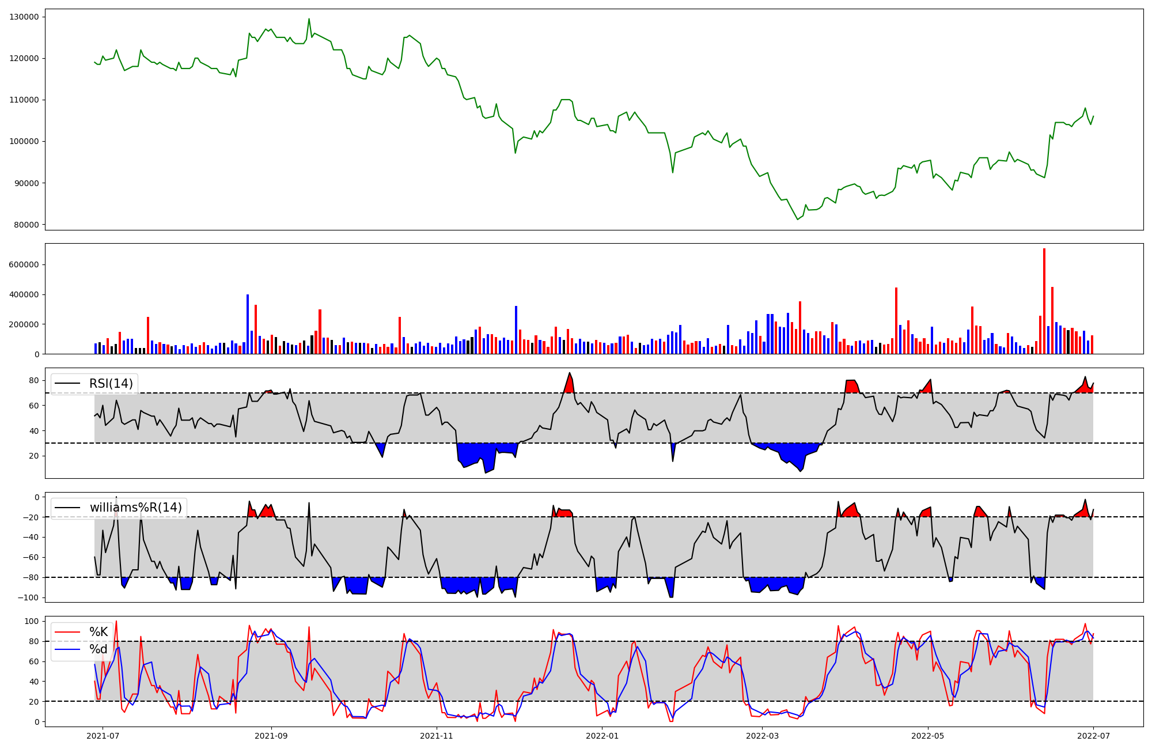Click the 2022-01 x-axis date label

(602, 736)
